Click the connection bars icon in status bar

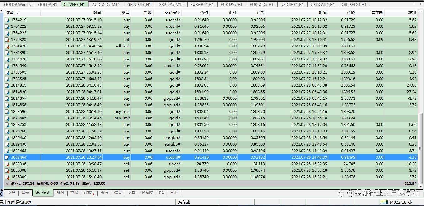click(384, 202)
